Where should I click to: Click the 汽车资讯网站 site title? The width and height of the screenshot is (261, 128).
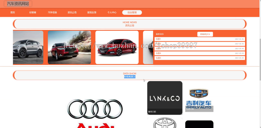click(x=18, y=4)
